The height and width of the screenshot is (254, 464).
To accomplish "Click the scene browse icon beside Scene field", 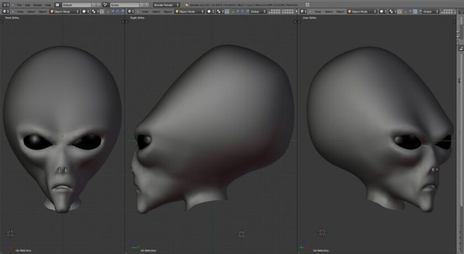I will [106, 5].
